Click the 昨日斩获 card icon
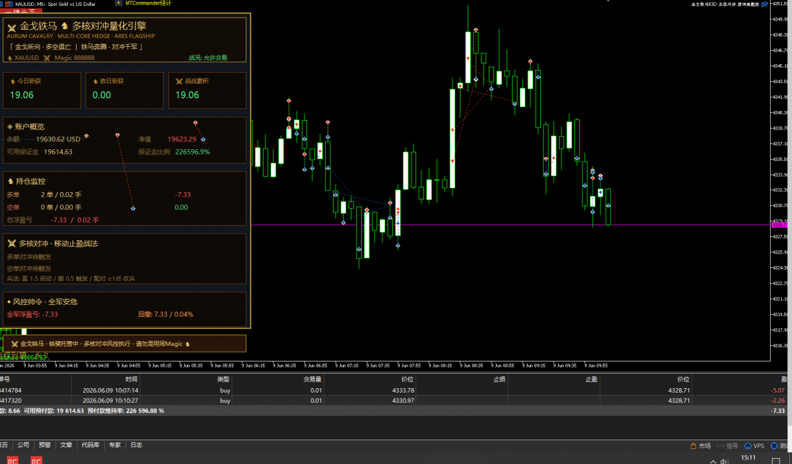This screenshot has width=792, height=464. [x=96, y=81]
